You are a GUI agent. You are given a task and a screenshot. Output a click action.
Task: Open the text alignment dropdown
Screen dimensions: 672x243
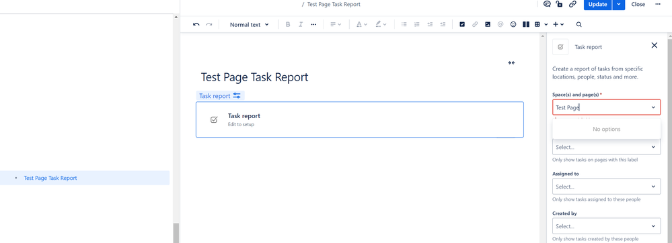click(x=336, y=24)
